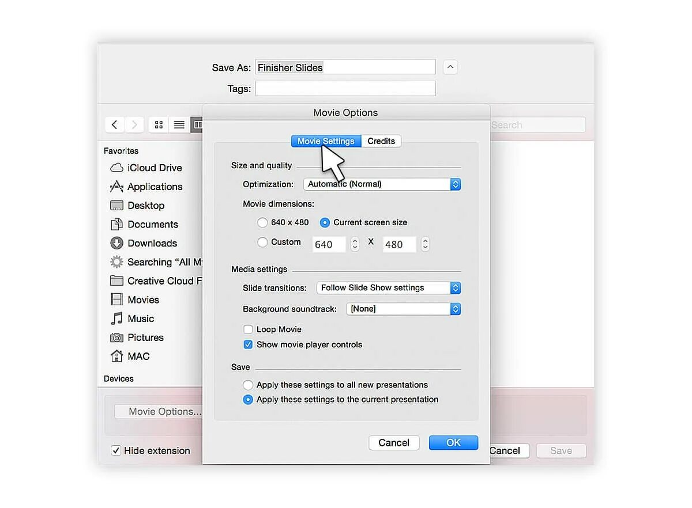Adjust the custom height stepper
The image size is (692, 508).
tap(425, 244)
